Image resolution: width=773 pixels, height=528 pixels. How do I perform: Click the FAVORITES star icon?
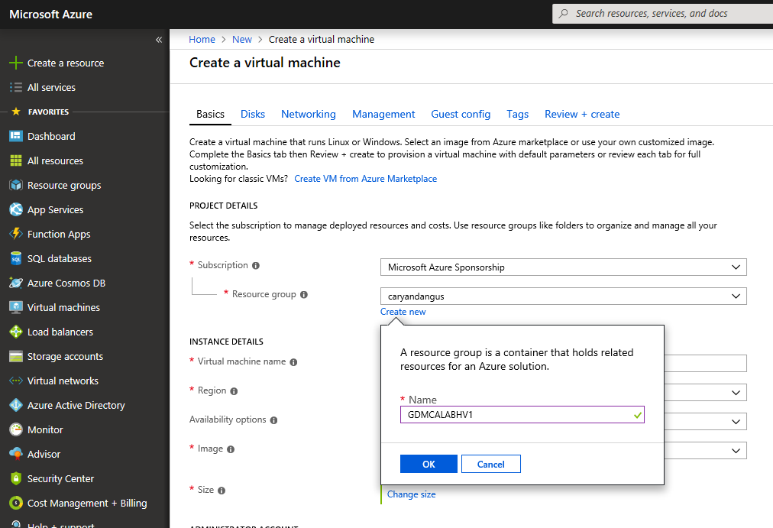16,112
